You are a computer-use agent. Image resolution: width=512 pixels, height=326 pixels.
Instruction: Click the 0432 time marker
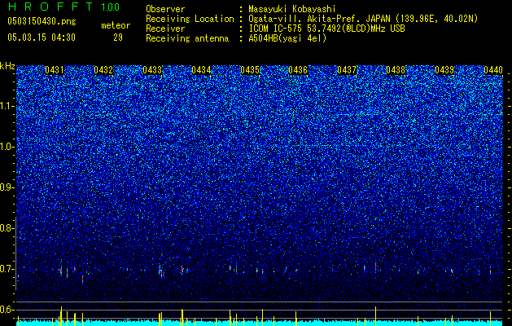[103, 70]
